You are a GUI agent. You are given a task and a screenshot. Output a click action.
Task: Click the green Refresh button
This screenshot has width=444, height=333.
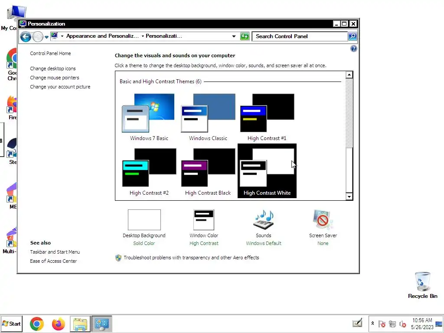(x=245, y=36)
